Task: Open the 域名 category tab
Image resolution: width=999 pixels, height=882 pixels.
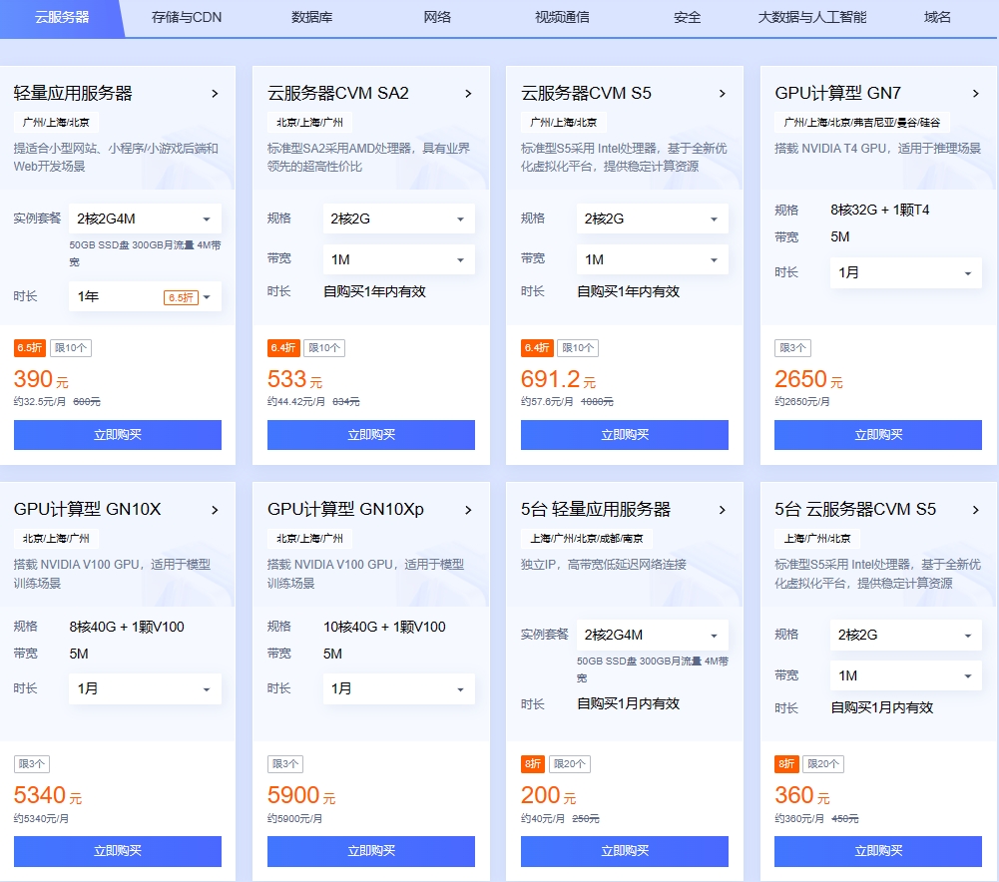Action: click(x=936, y=17)
